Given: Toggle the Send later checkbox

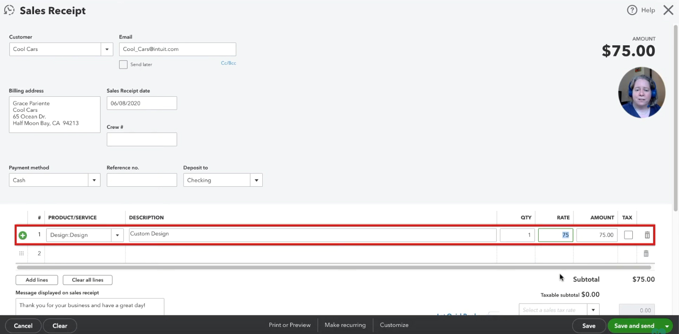Looking at the screenshot, I should tap(123, 65).
